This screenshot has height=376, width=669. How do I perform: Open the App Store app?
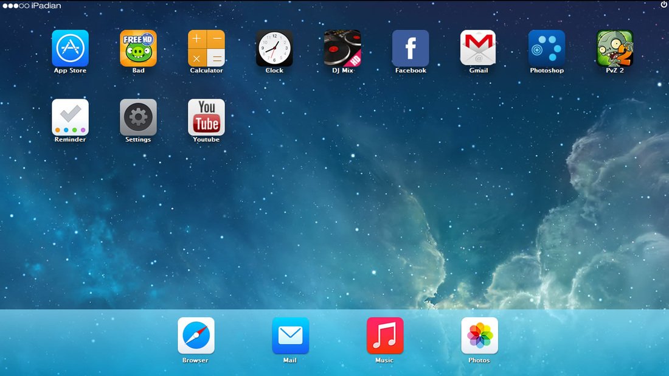point(70,47)
